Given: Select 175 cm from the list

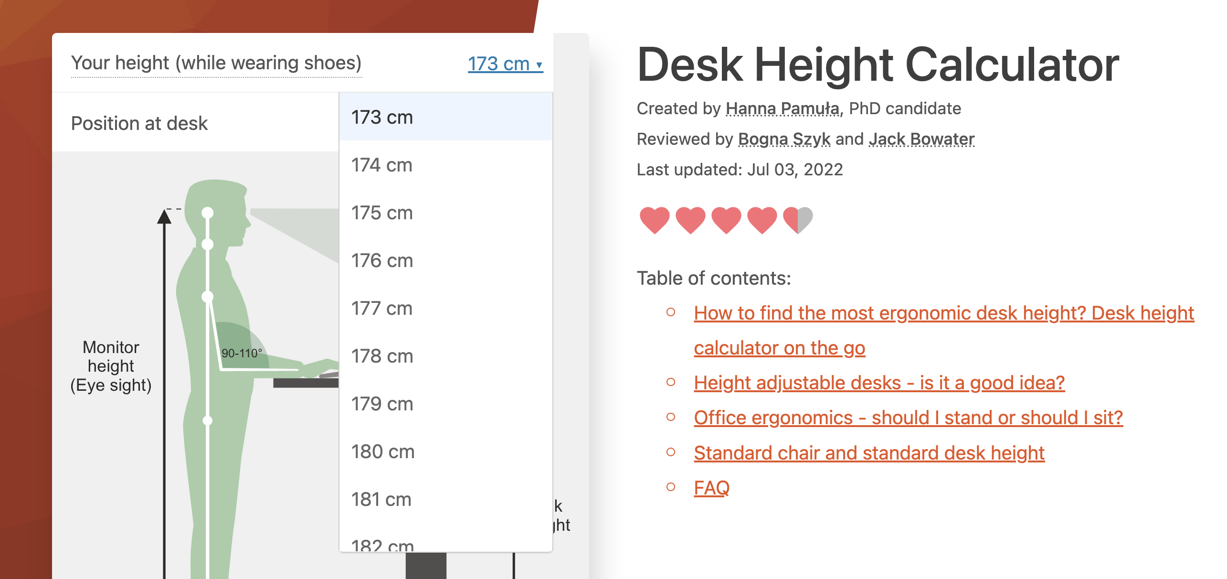Looking at the screenshot, I should click(x=382, y=213).
